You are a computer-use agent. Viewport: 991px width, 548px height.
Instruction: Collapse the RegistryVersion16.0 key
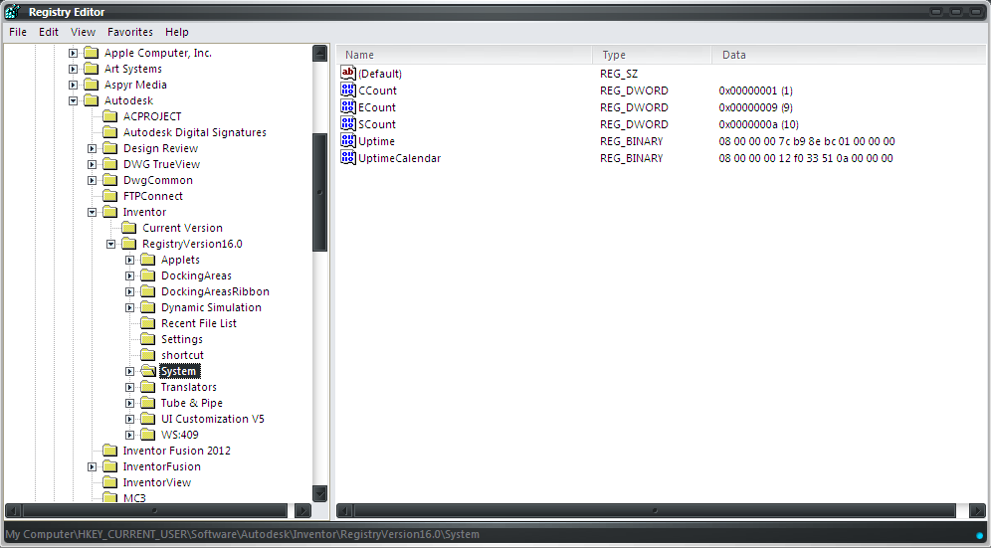pos(111,244)
